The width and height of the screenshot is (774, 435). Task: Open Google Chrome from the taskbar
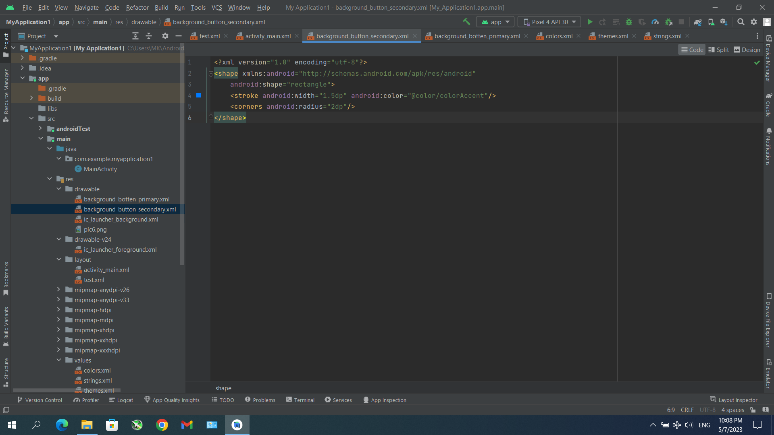click(x=162, y=425)
